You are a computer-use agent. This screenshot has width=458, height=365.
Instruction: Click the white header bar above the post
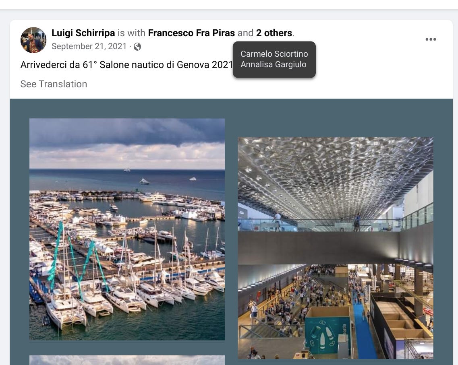pos(229,4)
